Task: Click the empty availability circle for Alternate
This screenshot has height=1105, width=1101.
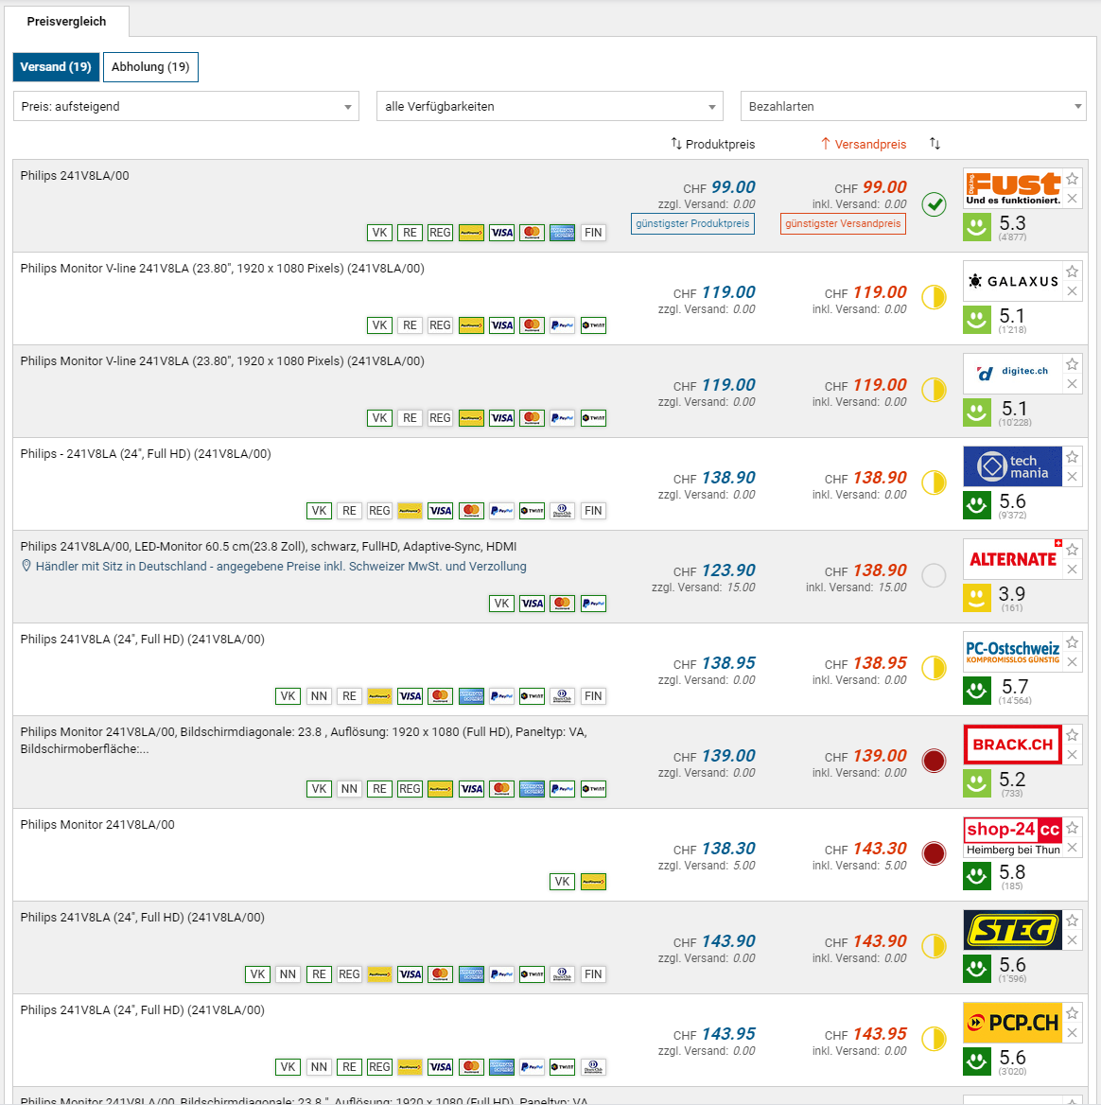Action: tap(934, 575)
